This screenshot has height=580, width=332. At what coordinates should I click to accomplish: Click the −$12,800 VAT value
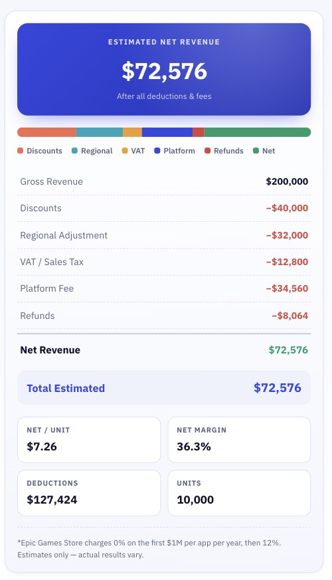coord(287,262)
